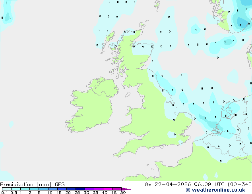Image resolution: width=252 pixels, height=194 pixels.
Task: Click the precipitation value '2' on the map
Action: [249, 24]
